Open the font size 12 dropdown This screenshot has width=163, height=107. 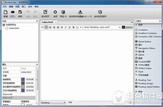coord(79,27)
